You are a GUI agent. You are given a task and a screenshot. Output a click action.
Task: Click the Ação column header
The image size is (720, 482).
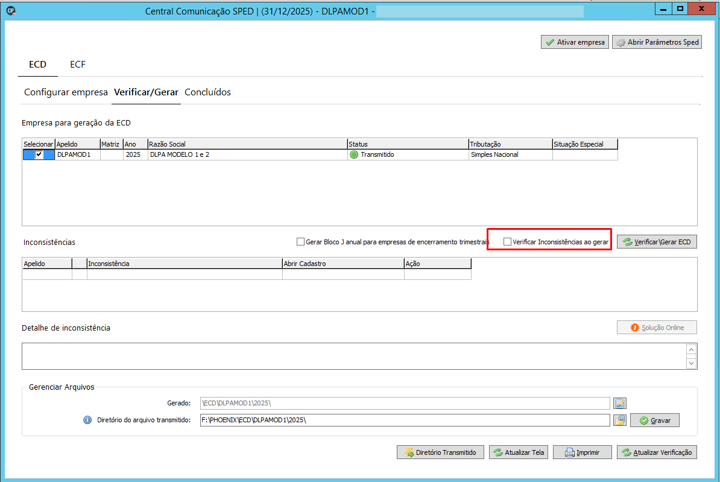click(438, 264)
